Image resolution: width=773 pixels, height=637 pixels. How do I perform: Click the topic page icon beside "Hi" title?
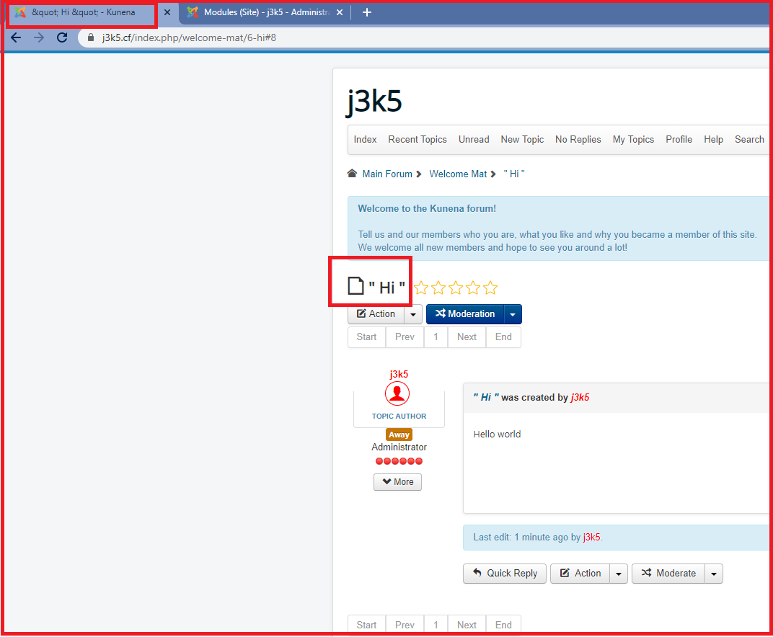tap(355, 286)
